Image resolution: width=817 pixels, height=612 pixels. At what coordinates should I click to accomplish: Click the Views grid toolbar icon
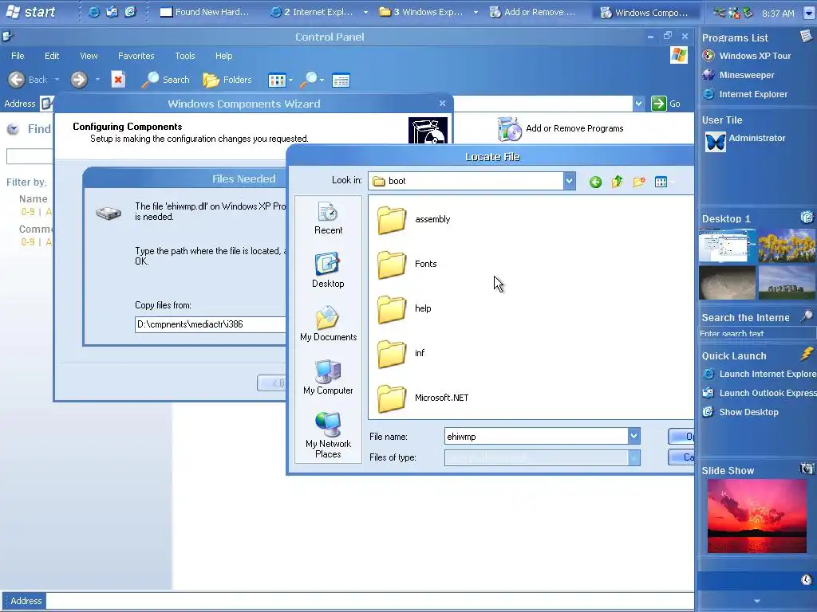click(277, 80)
